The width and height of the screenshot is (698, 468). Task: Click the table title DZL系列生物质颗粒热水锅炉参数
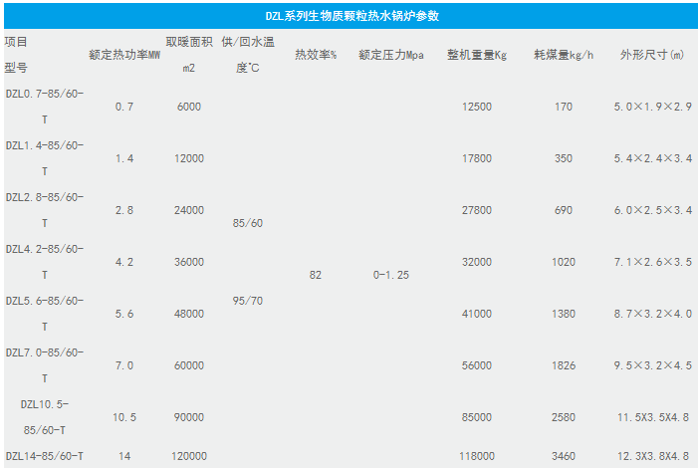(351, 17)
